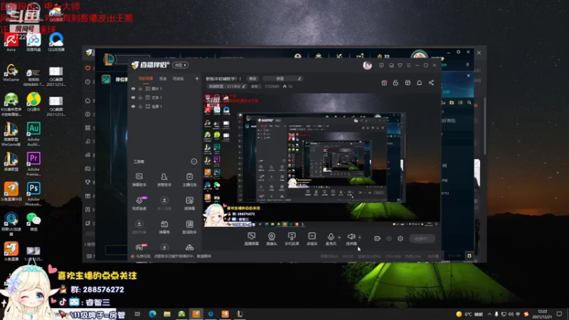Expand the 工具箱 more options circle
569x320 pixels.
pos(193,161)
